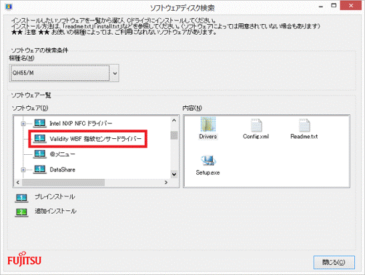Close the window with the red X
The image size is (365, 275).
(x=351, y=5)
